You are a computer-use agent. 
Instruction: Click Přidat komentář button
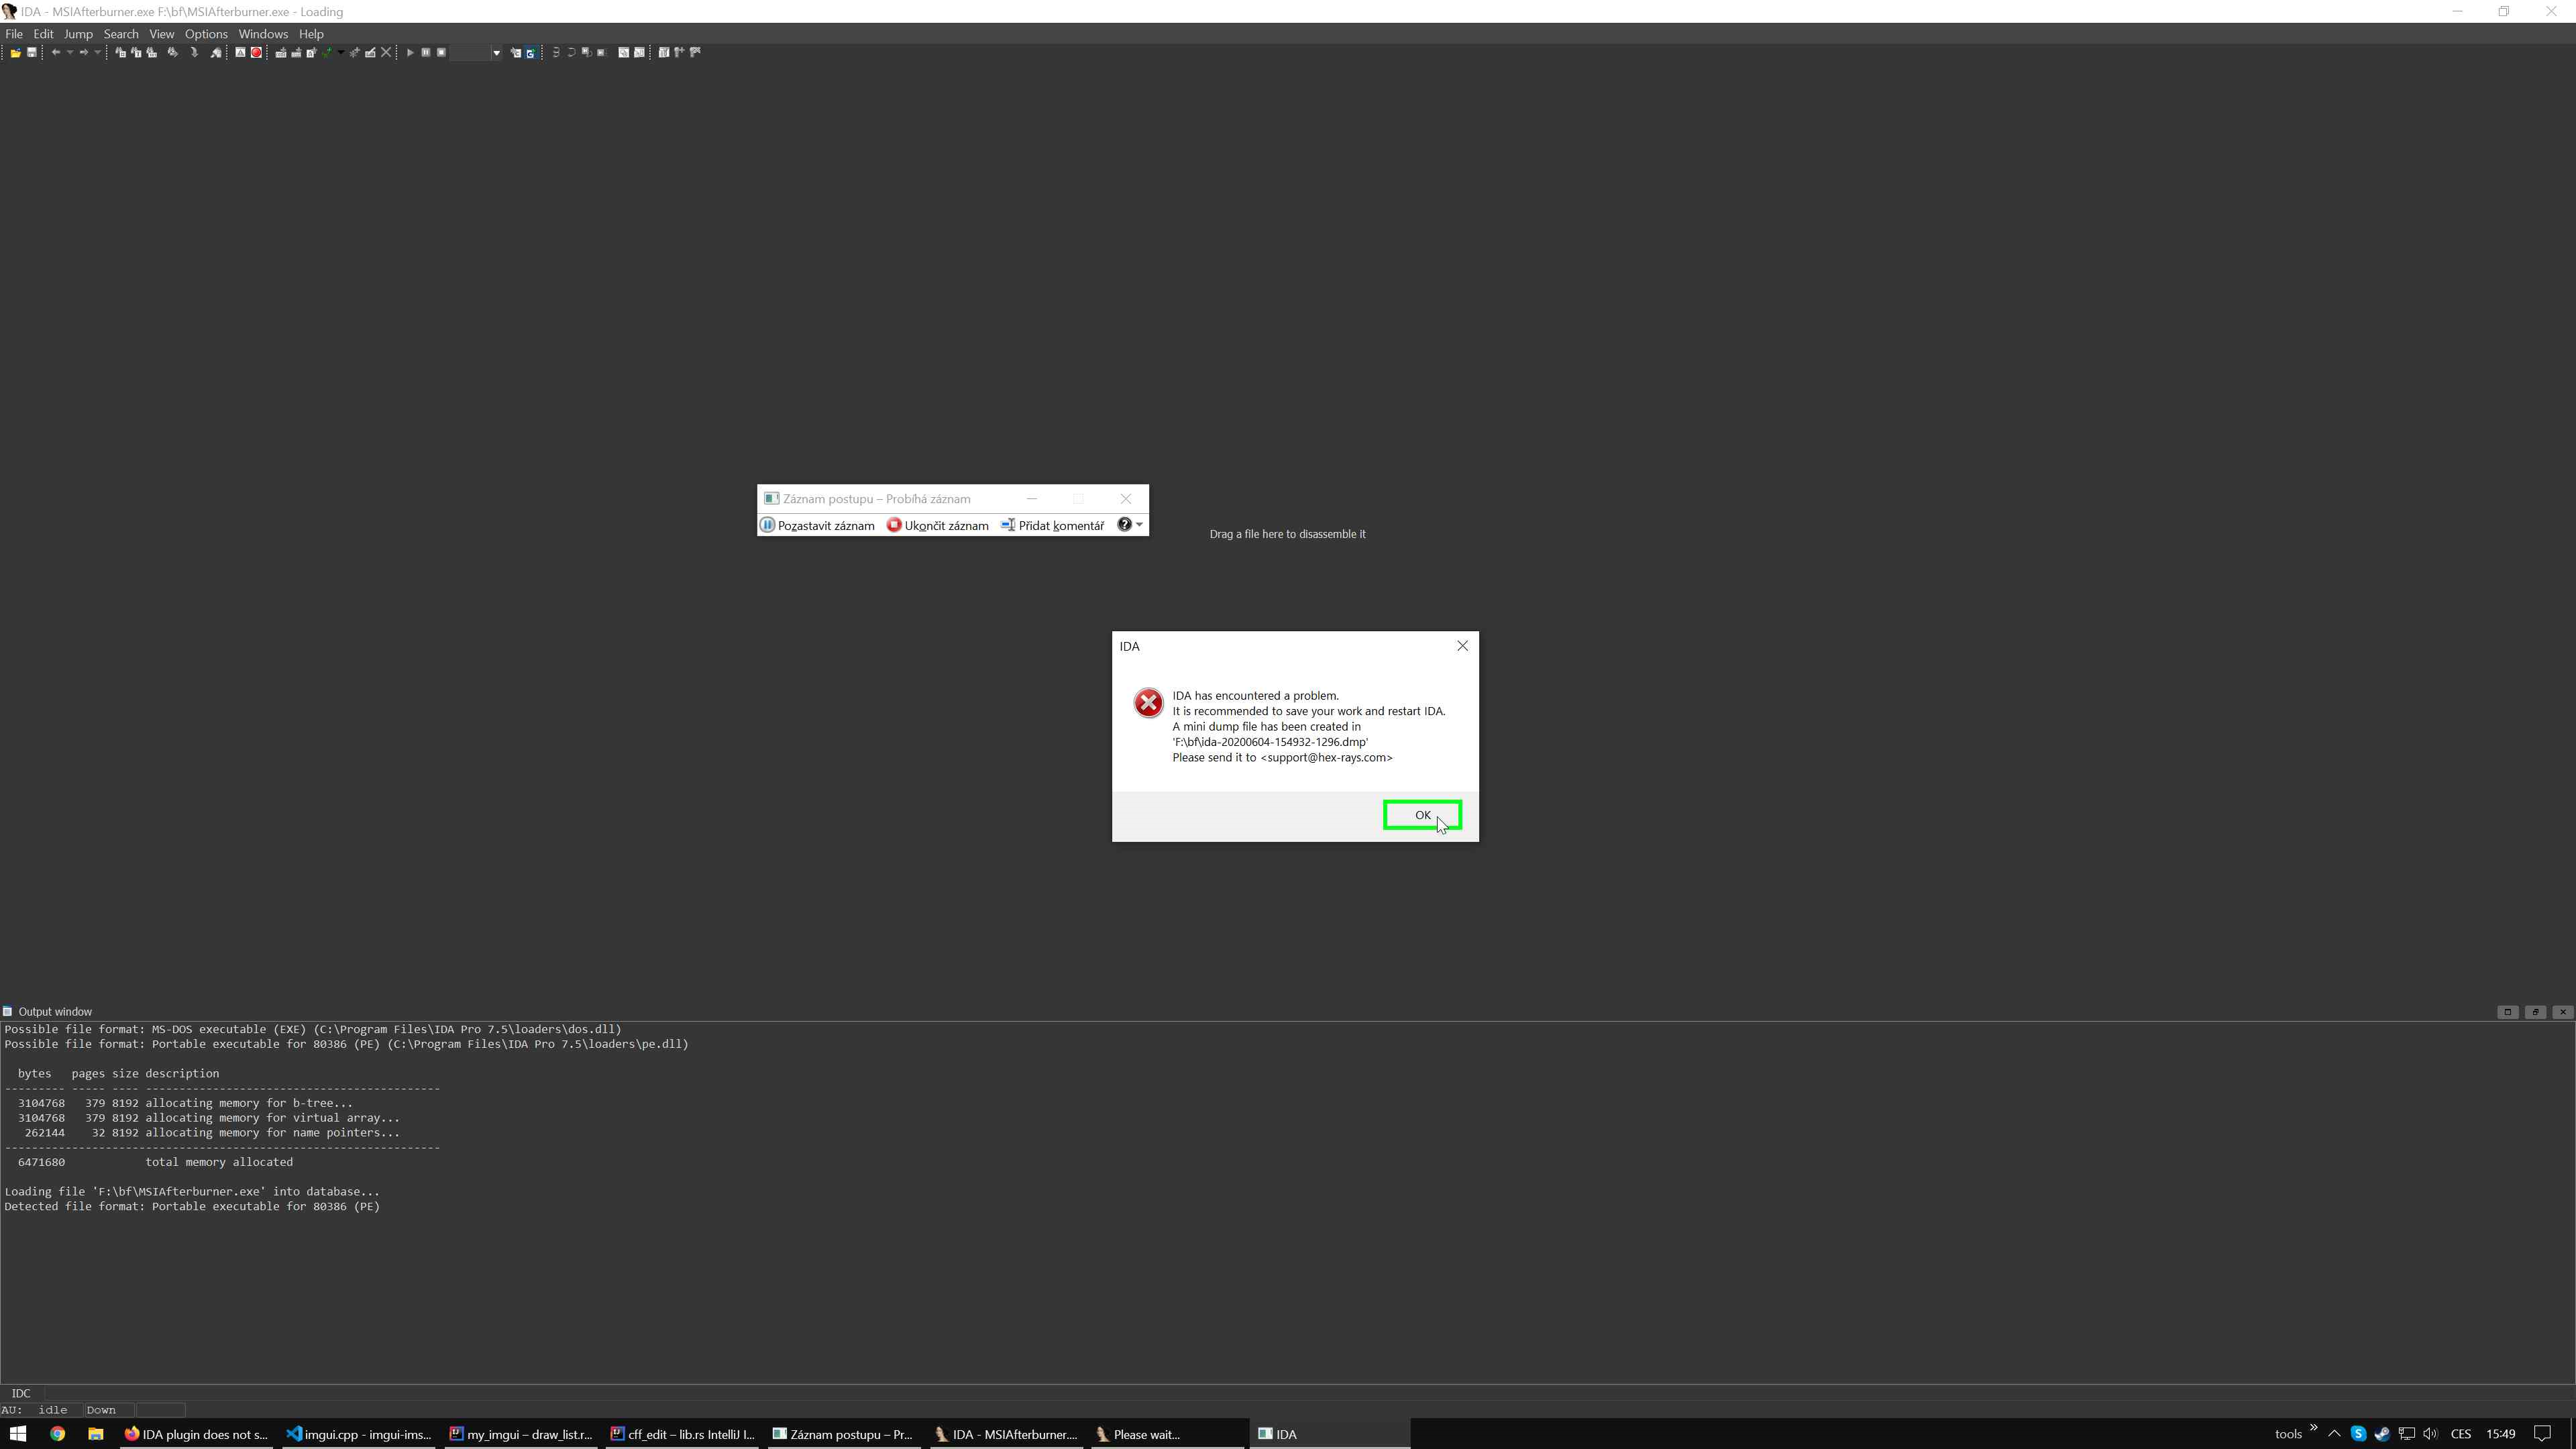[1053, 526]
